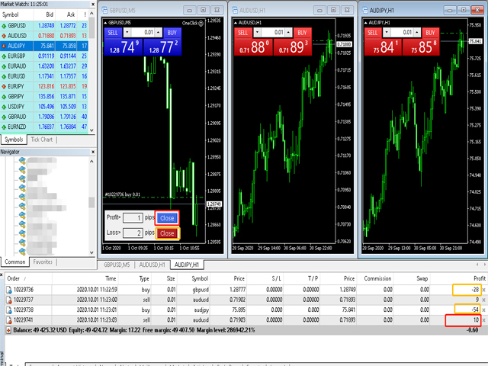Close the Navigator panel
488x366 pixels.
pos(93,152)
